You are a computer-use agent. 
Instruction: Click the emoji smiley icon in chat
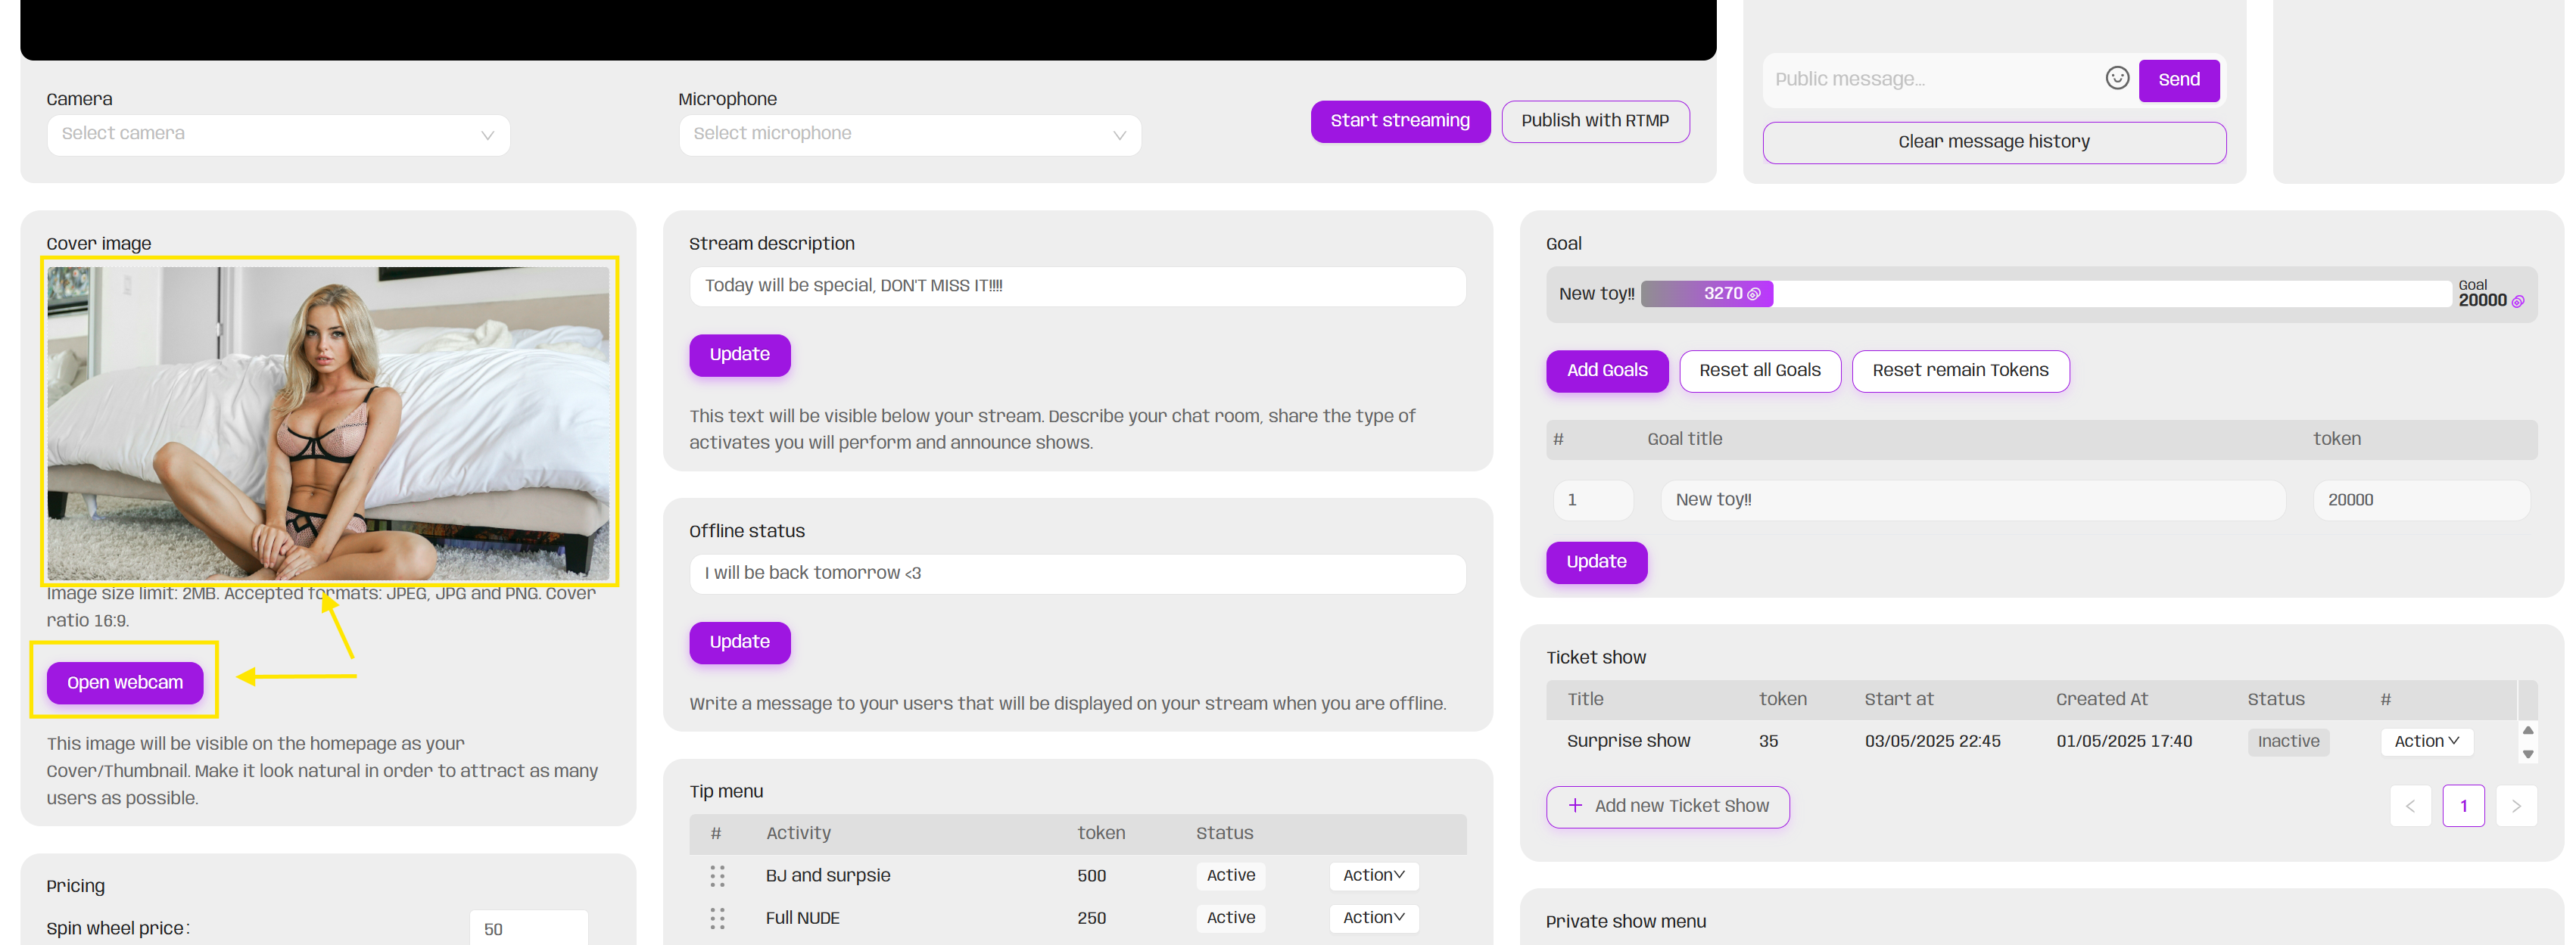pos(2116,78)
